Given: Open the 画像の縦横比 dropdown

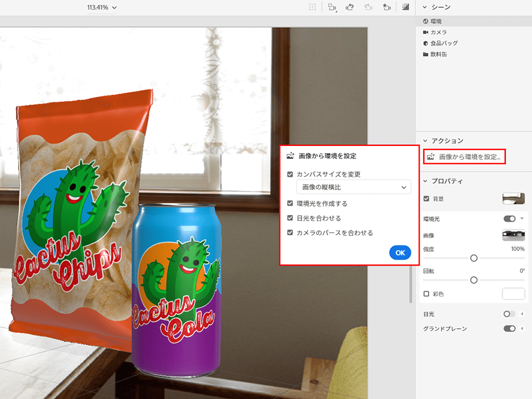Looking at the screenshot, I should tap(354, 187).
